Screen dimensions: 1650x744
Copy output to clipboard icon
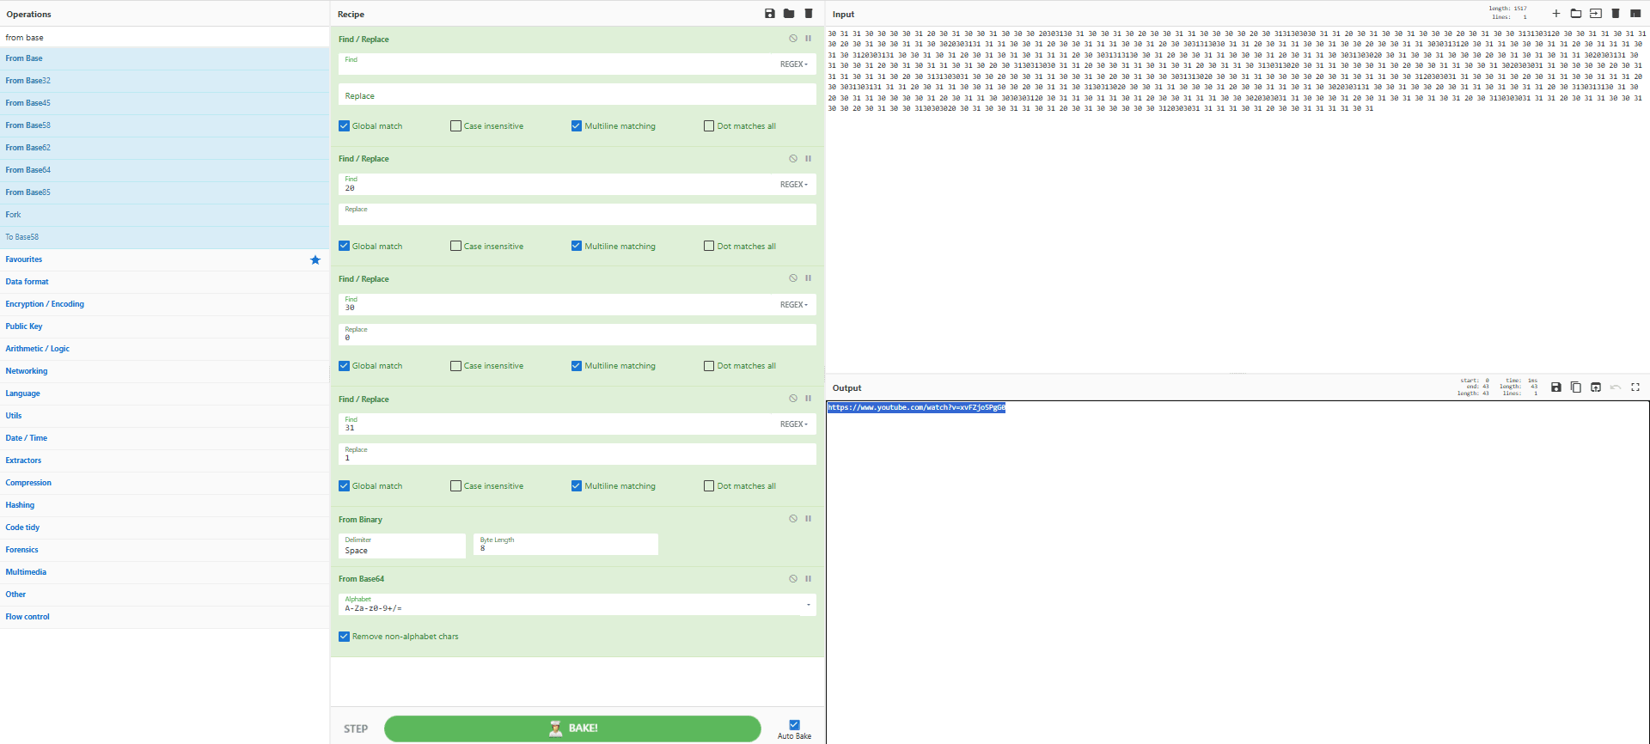tap(1575, 387)
